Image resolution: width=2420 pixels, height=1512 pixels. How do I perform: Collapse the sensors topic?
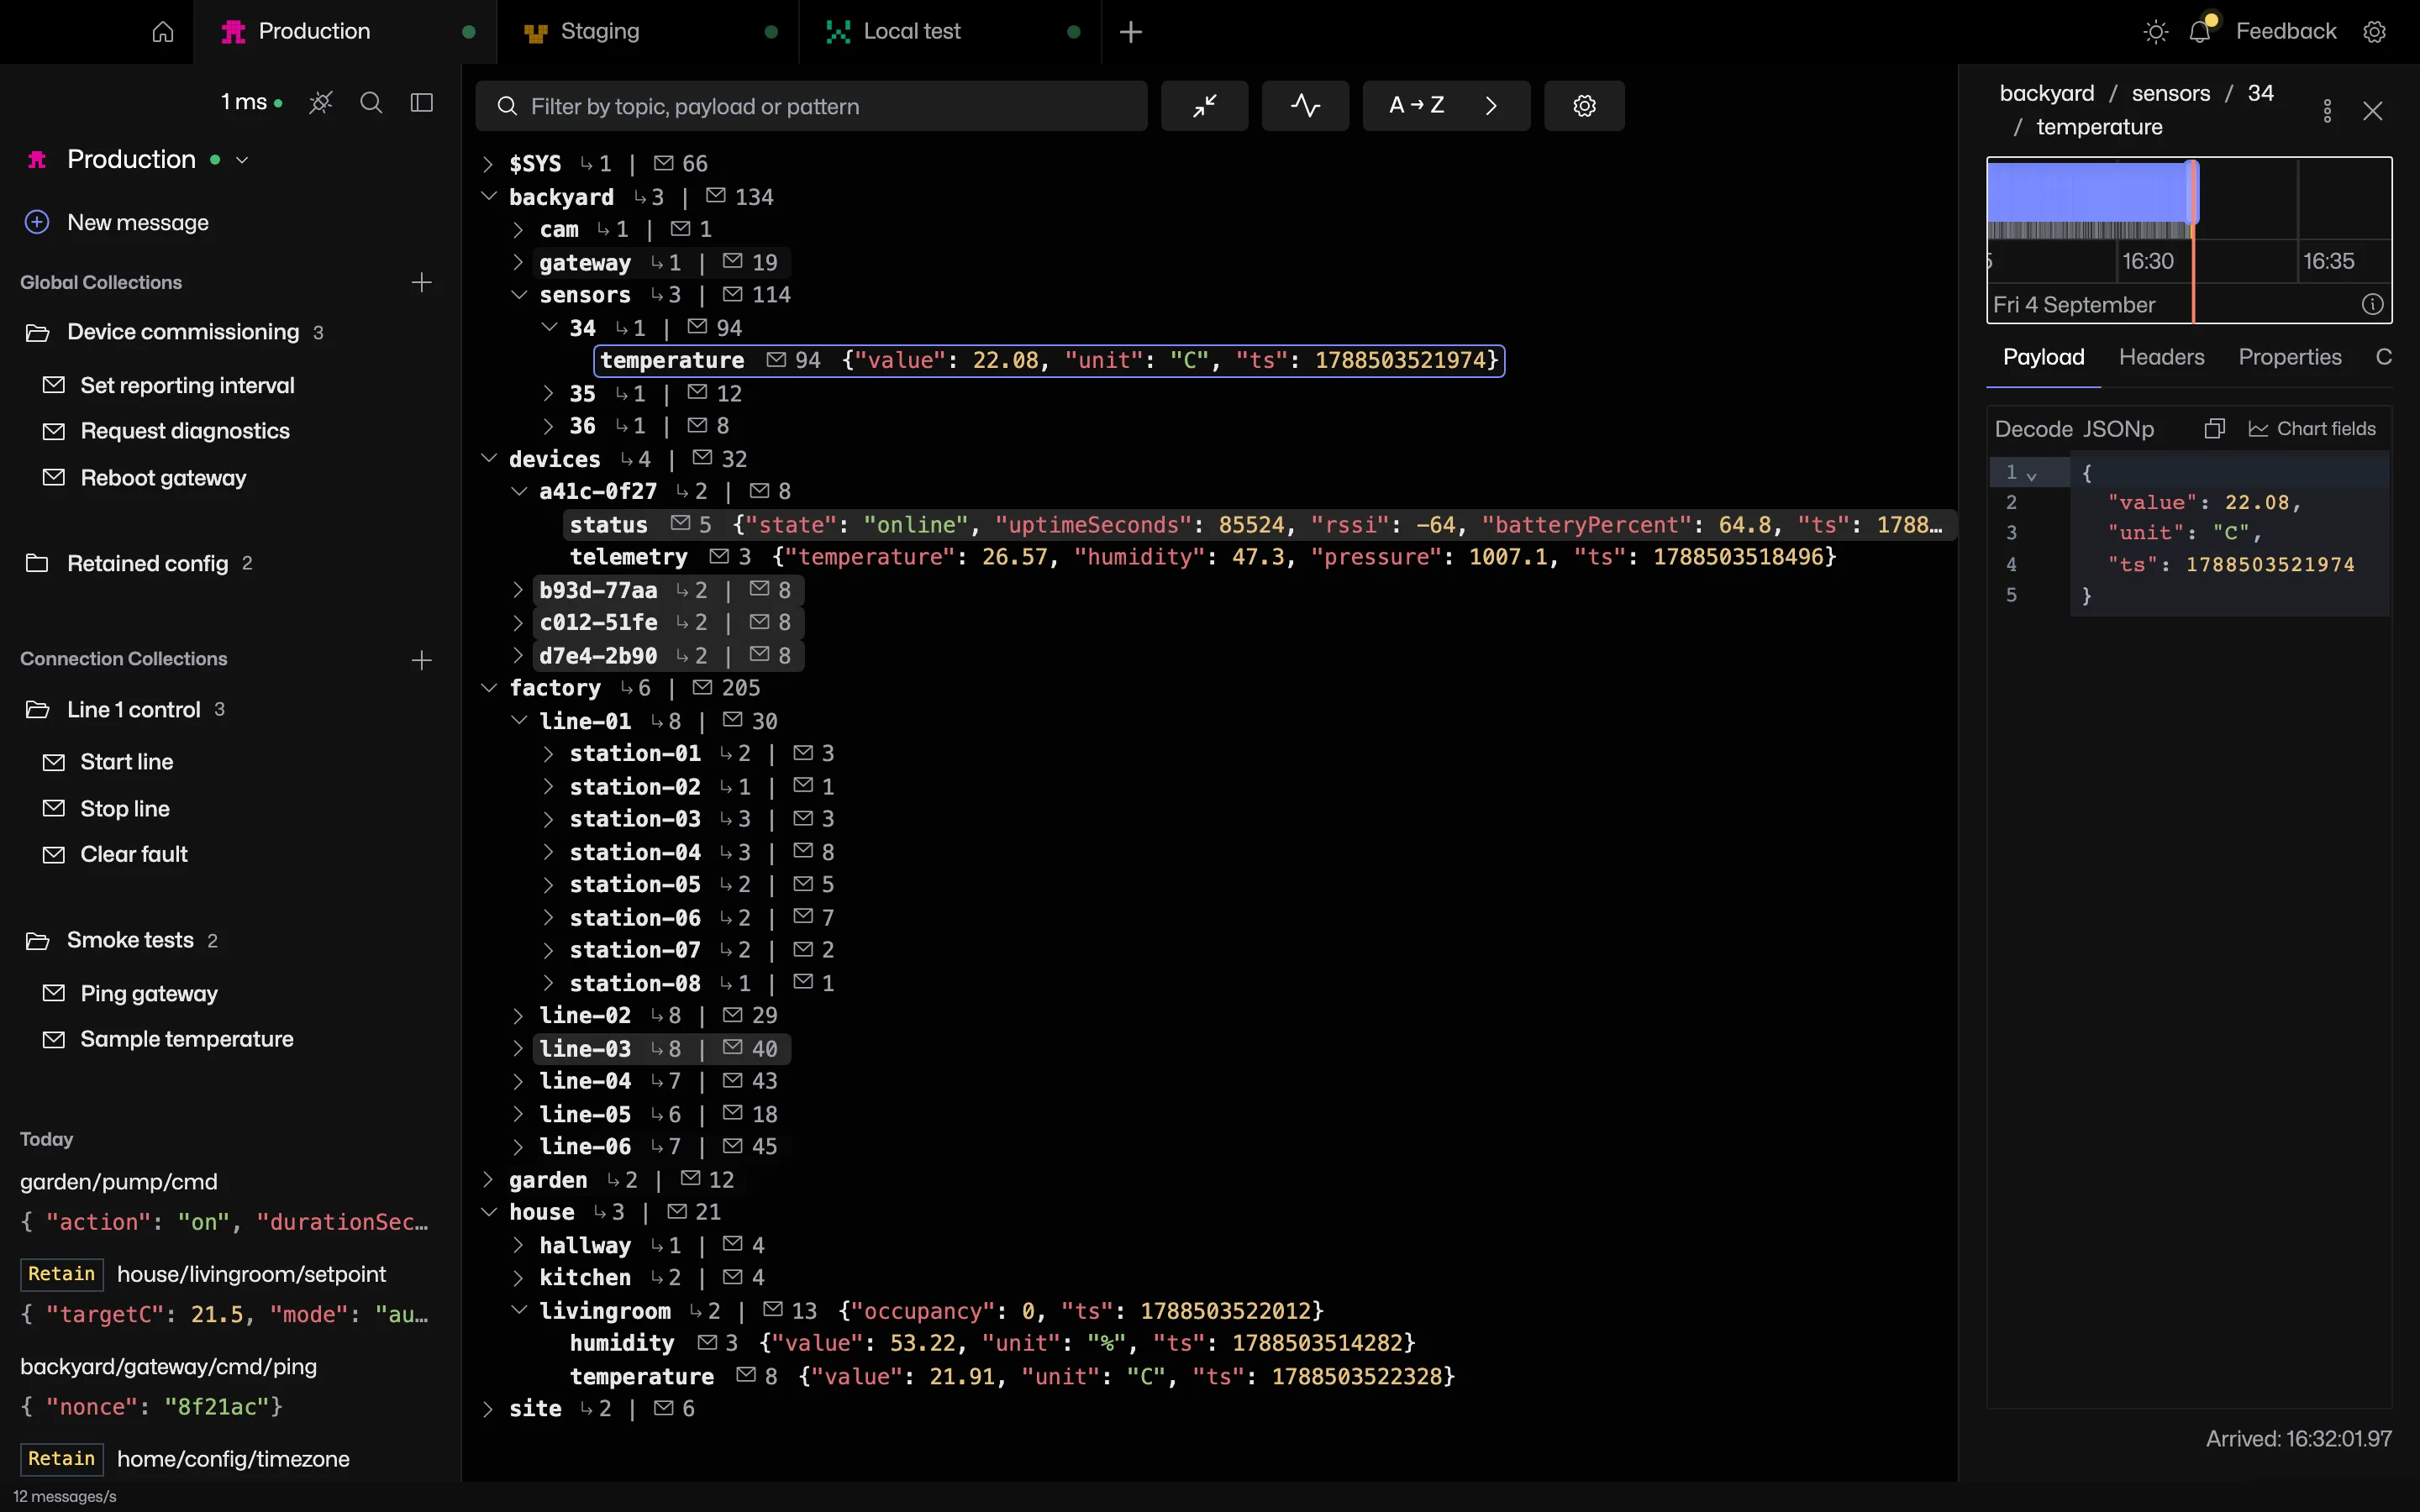point(518,295)
